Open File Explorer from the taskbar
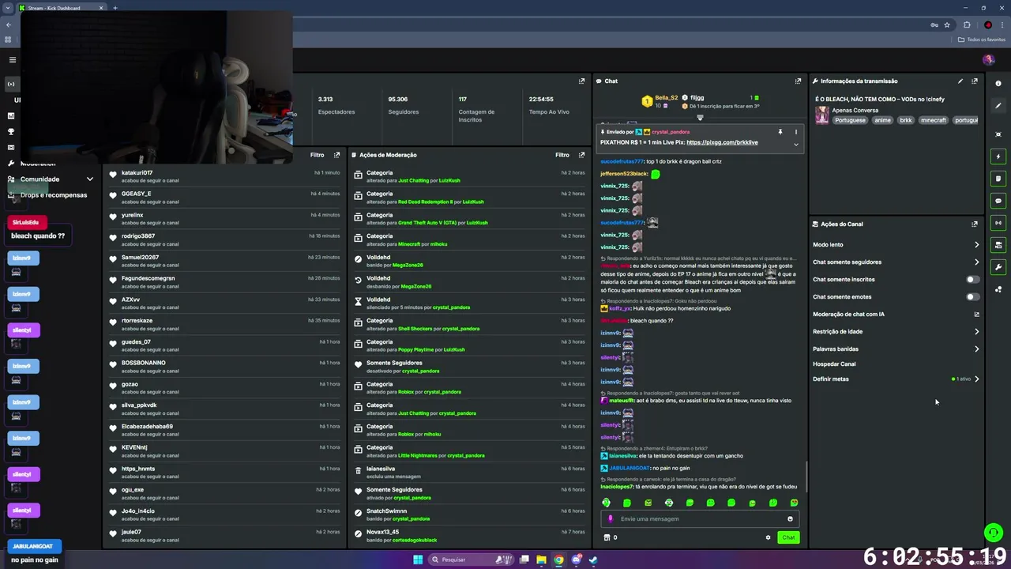Viewport: 1011px width, 569px height. (541, 560)
